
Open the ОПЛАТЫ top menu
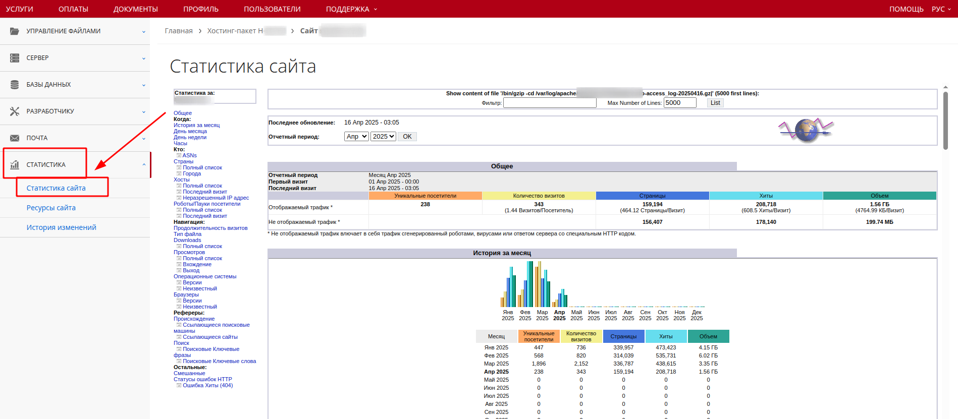click(x=73, y=9)
